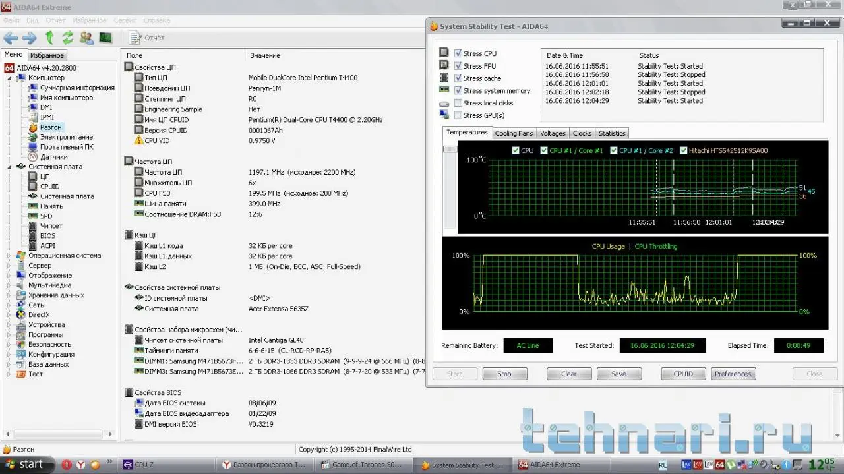Enable the Stress local disks checkbox
The image size is (844, 474).
pos(458,103)
